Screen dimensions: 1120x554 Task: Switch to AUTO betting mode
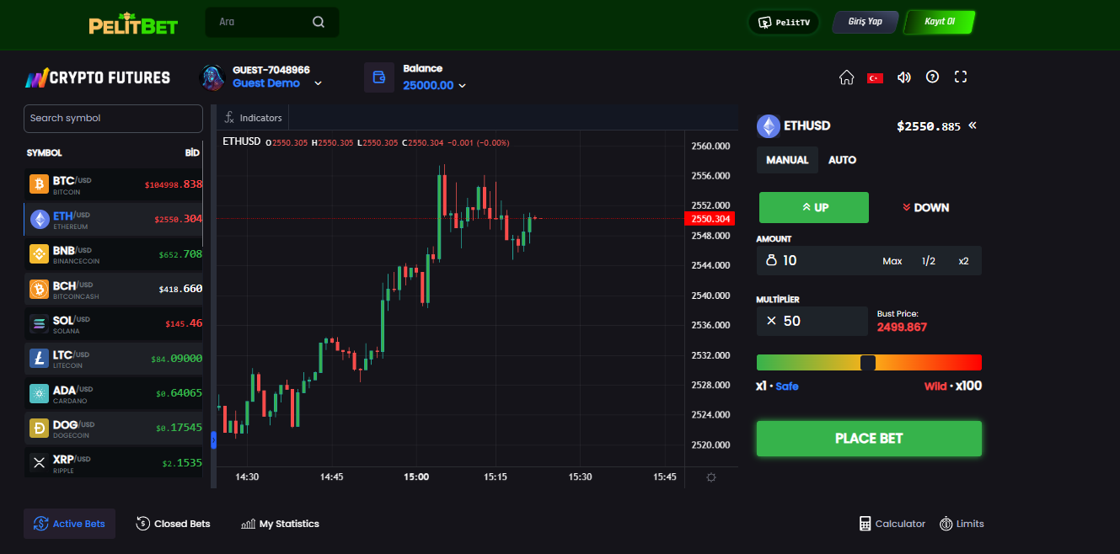click(842, 160)
